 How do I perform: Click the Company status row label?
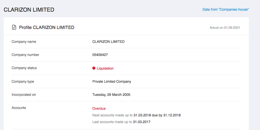click(24, 68)
